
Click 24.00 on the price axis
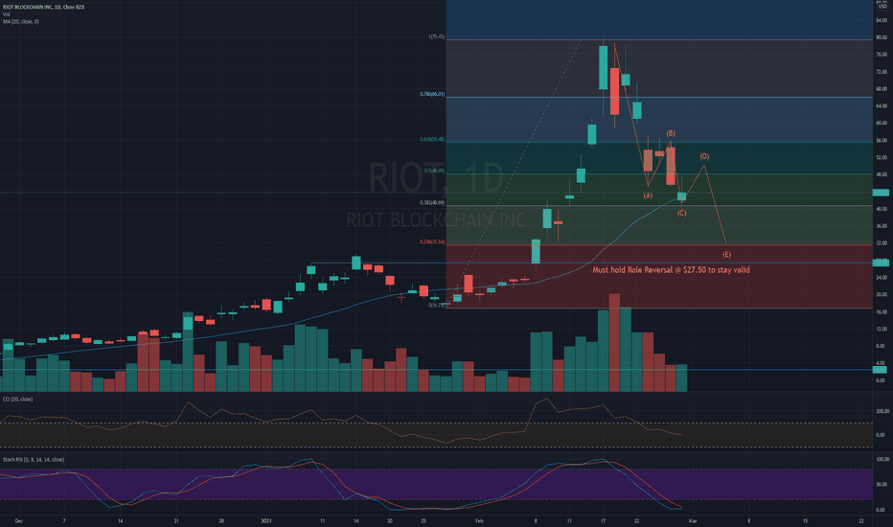[882, 278]
